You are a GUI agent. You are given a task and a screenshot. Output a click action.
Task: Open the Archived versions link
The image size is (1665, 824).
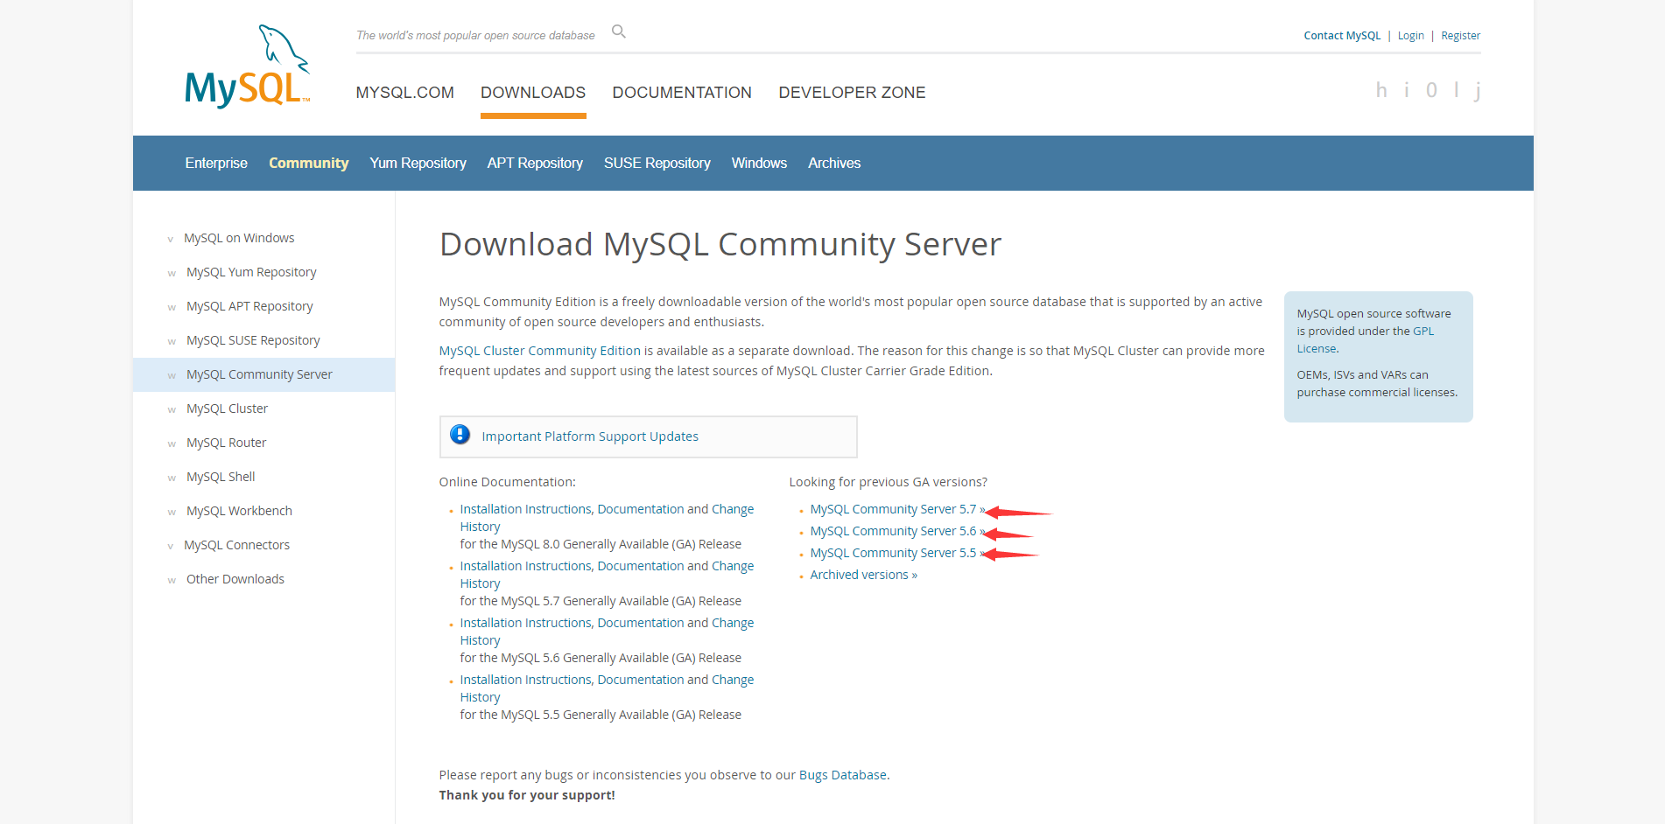(862, 575)
